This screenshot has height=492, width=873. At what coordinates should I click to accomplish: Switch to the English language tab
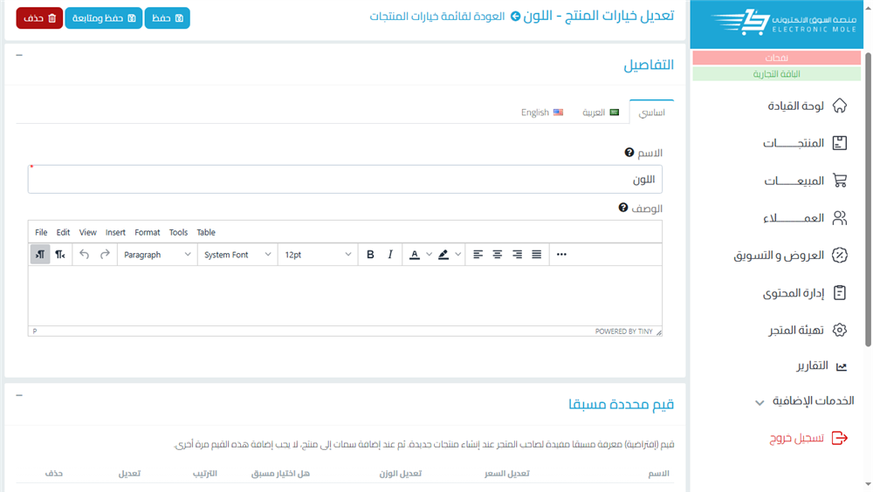542,113
